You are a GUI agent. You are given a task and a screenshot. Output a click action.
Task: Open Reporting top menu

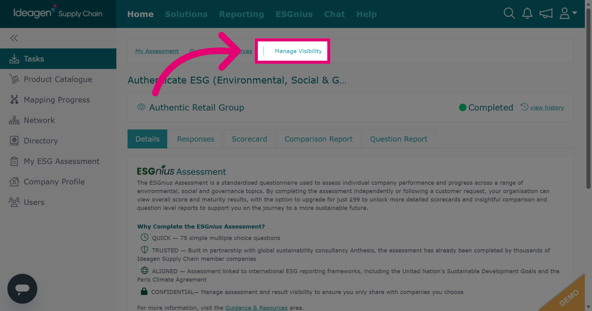pyautogui.click(x=241, y=14)
